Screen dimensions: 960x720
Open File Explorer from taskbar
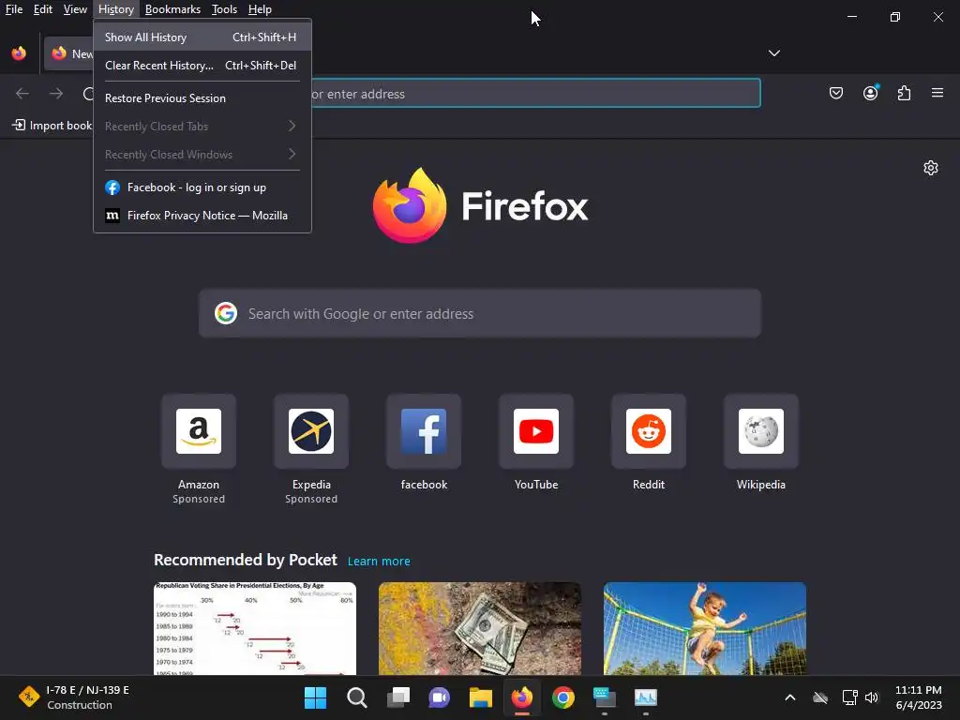(x=481, y=697)
